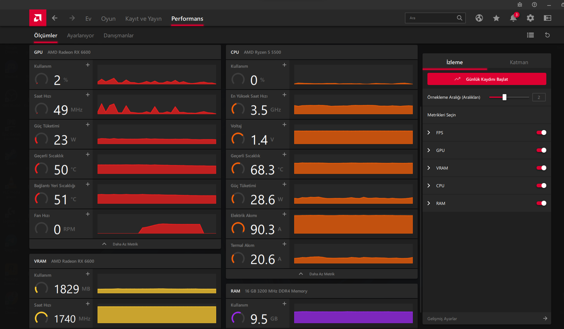
Task: Go back with the left arrow icon
Action: [55, 18]
